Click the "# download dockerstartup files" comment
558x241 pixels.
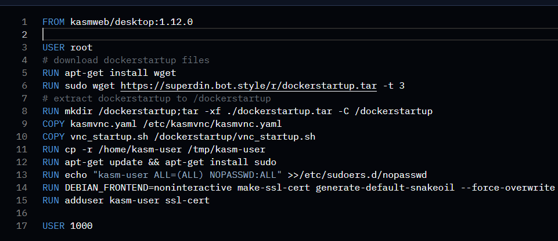pos(126,60)
